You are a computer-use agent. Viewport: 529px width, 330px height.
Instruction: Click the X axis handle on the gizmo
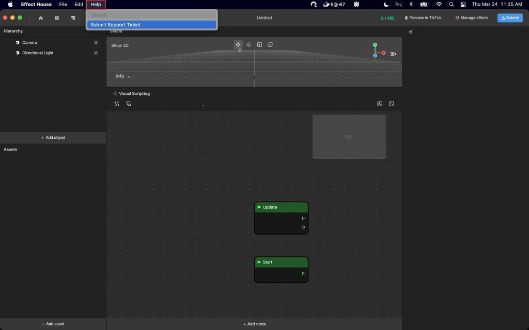tap(384, 53)
